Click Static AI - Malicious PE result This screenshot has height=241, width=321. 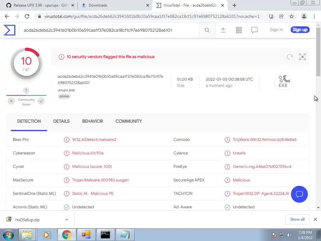[93, 194]
